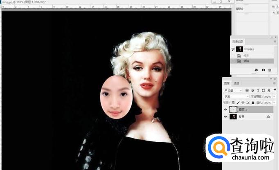Open the fill slider dropdown arrow
The height and width of the screenshot is (170, 279).
274,103
